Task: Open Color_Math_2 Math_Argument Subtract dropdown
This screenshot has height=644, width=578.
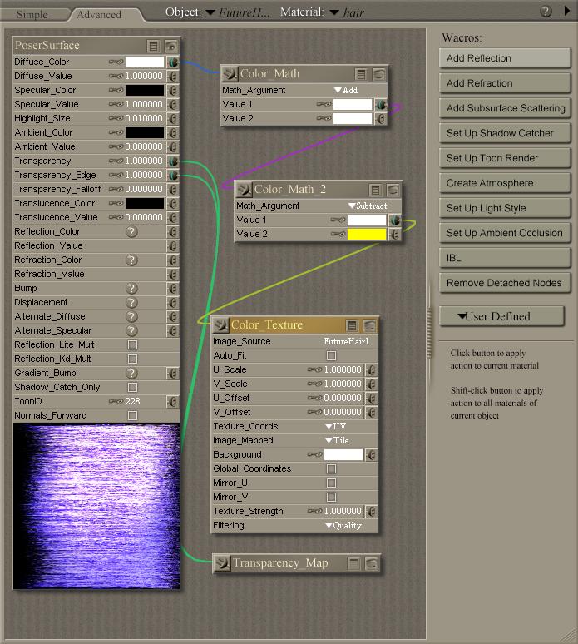Action: pyautogui.click(x=368, y=206)
